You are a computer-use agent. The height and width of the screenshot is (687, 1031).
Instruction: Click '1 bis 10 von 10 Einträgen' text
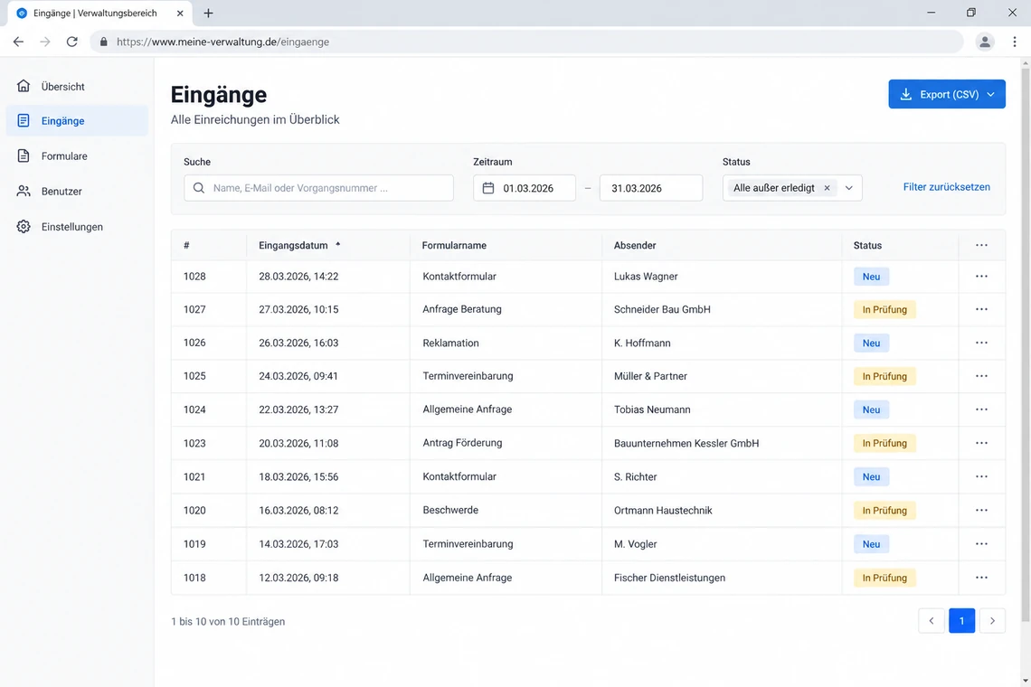click(228, 621)
